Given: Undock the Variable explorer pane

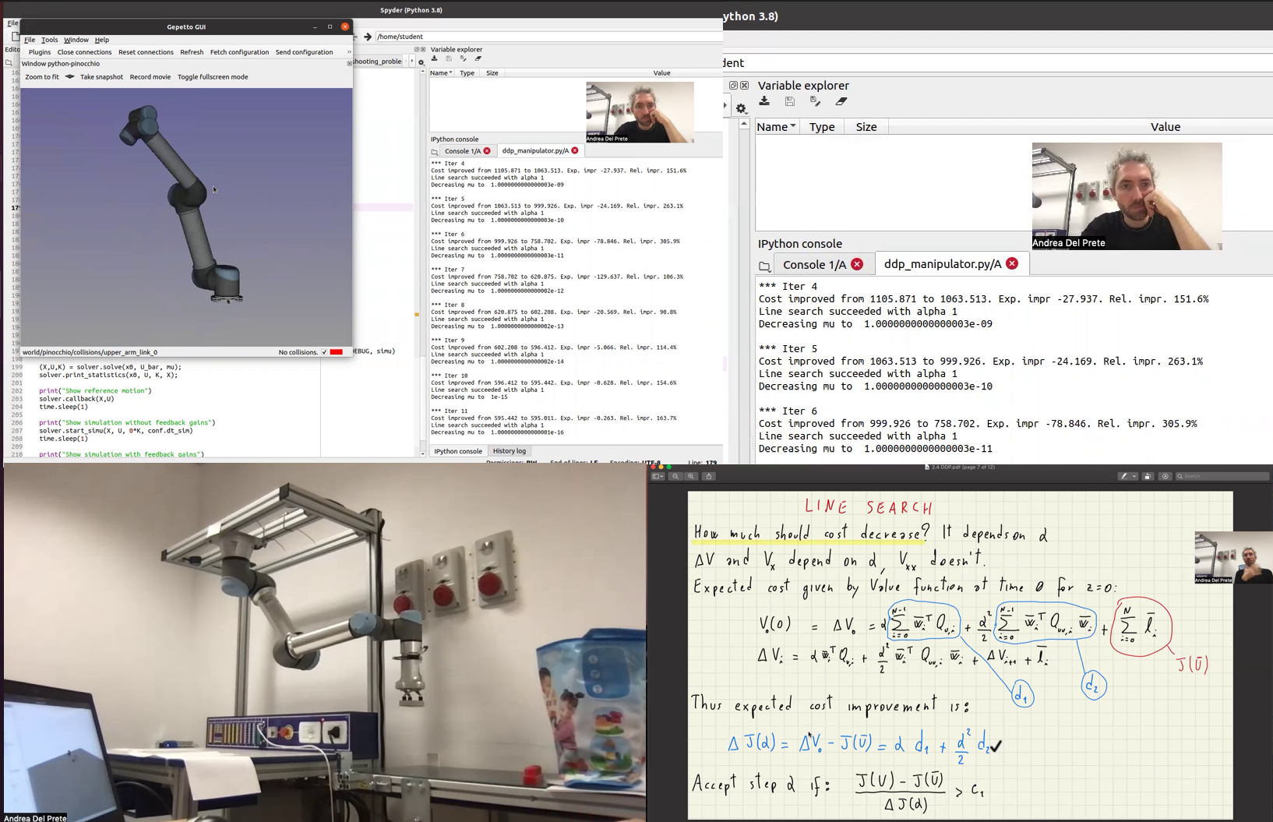Looking at the screenshot, I should coord(734,86).
